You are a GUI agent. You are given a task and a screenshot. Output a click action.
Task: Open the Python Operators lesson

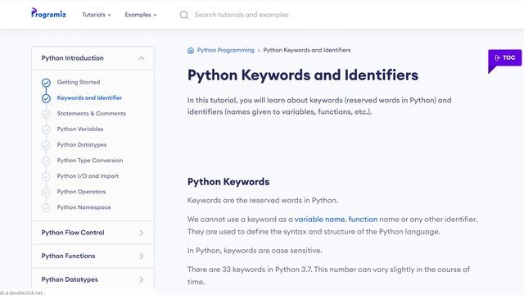click(81, 192)
